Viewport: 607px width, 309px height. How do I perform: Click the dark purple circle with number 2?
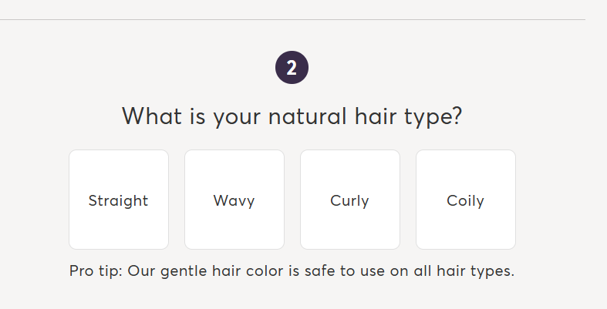[292, 68]
